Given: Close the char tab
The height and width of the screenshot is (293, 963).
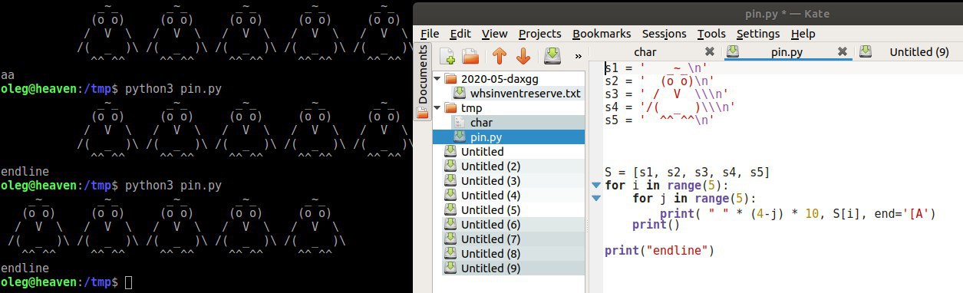Looking at the screenshot, I should 709,52.
